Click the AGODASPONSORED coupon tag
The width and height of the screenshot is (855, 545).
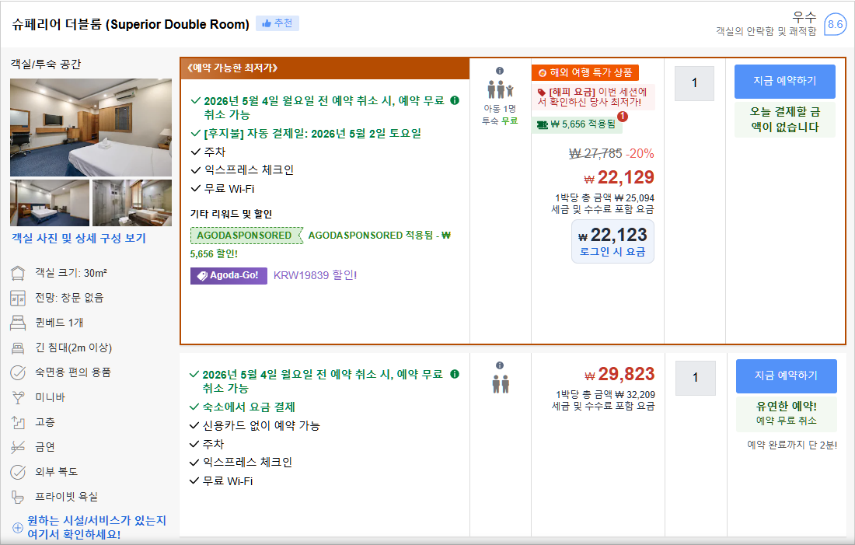[246, 236]
